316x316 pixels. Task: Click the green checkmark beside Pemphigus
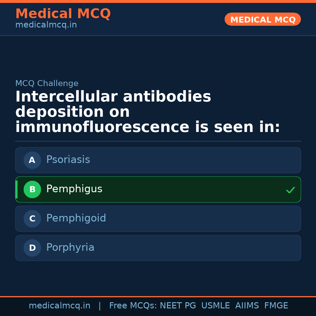pos(290,190)
